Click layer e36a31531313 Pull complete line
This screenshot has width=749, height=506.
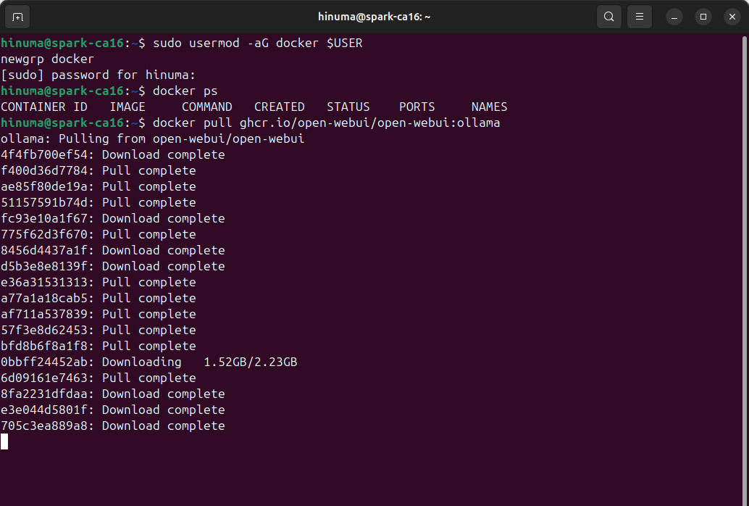click(x=98, y=282)
